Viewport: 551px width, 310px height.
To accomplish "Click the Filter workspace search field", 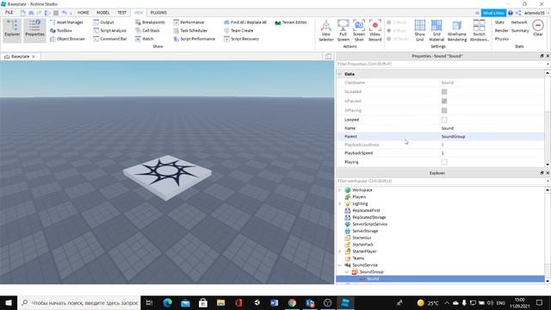I will 441,181.
